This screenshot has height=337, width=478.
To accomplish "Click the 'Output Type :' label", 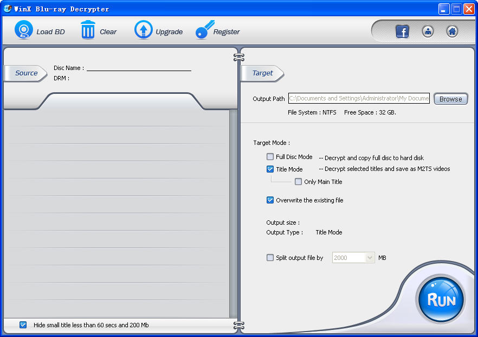I will (285, 232).
